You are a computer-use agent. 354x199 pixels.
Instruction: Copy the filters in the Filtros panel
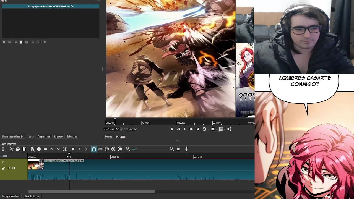[x=16, y=42]
